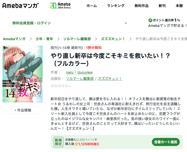Open the ホーム menu item
The image size is (187, 152).
[92, 6]
